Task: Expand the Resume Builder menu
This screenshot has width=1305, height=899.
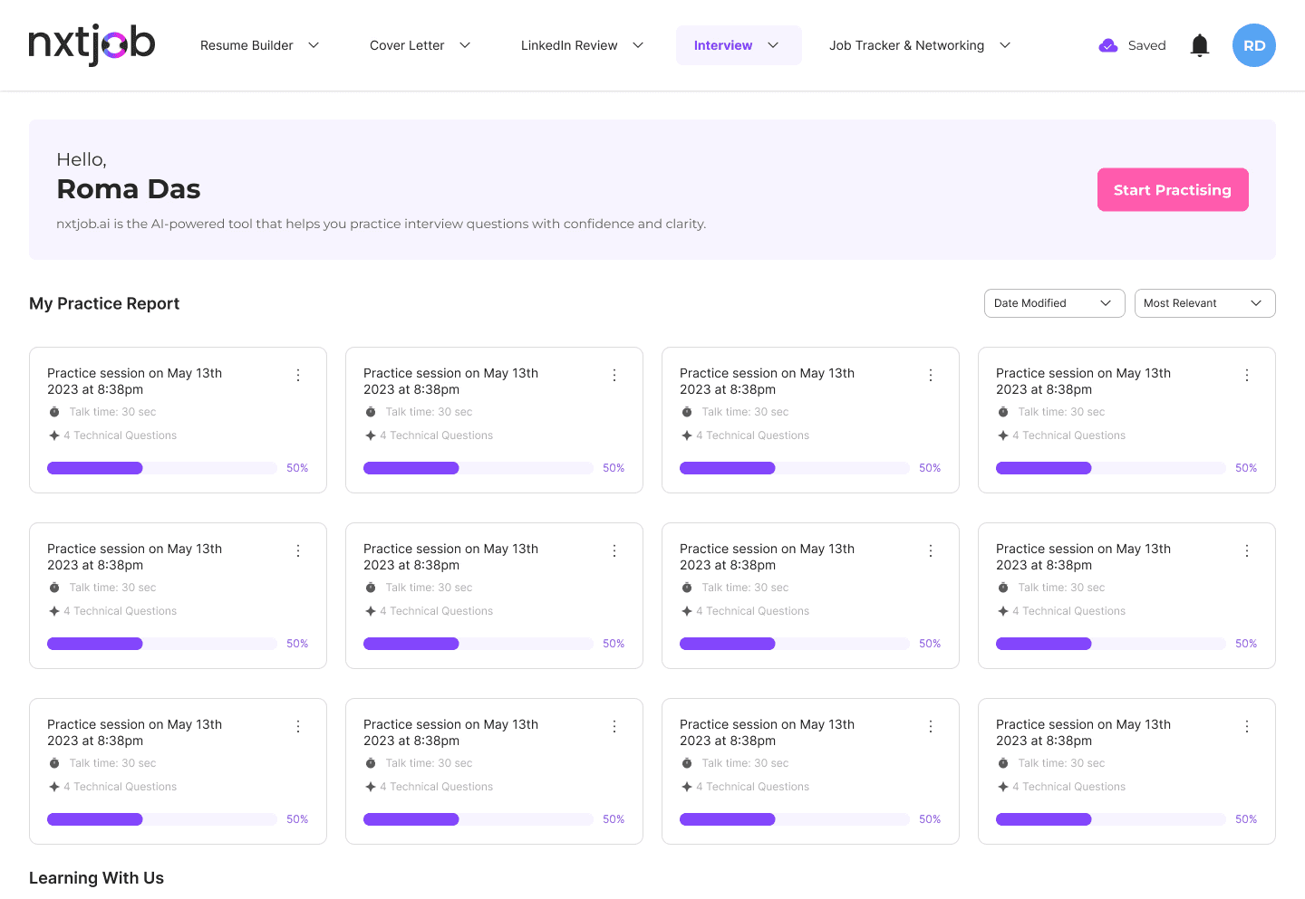Action: (260, 45)
